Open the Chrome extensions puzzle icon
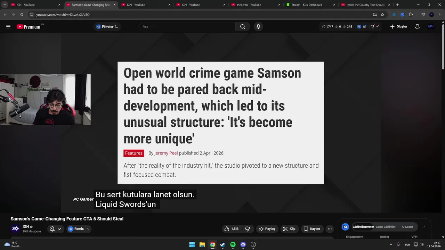 [x=411, y=15]
